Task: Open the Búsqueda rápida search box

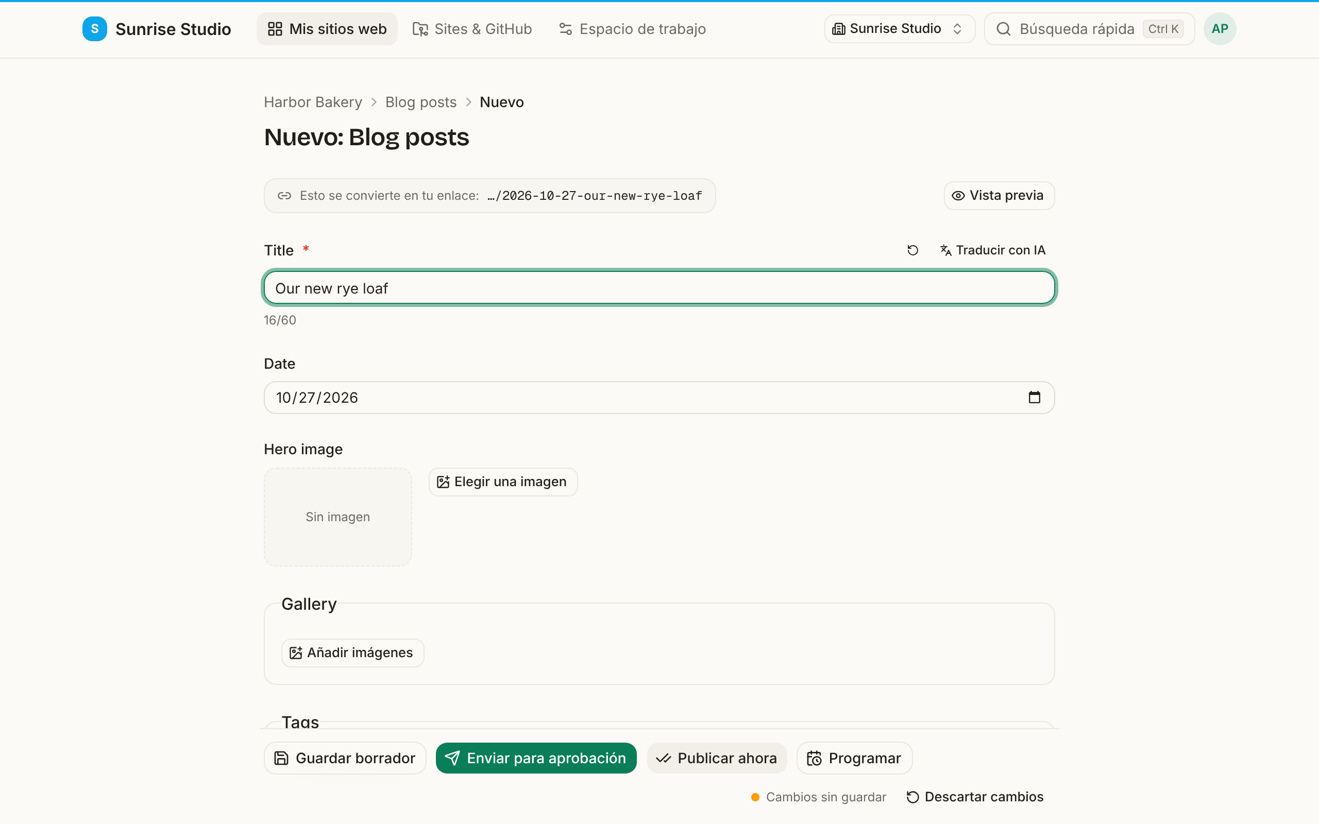Action: pos(1090,29)
